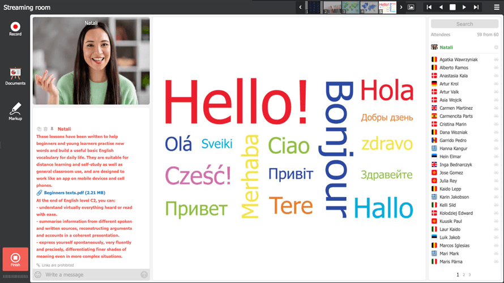Click the icon next to Jose Gomez
The width and height of the screenshot is (504, 283).
click(496, 173)
